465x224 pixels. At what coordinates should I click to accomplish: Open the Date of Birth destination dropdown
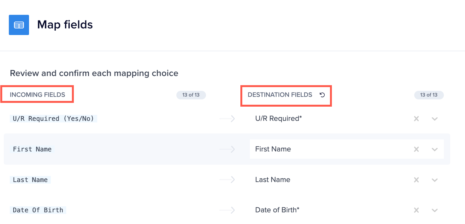coord(435,210)
